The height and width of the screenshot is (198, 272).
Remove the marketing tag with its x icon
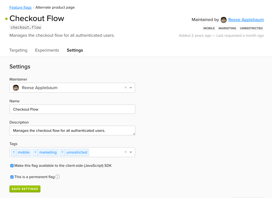(x=35, y=152)
